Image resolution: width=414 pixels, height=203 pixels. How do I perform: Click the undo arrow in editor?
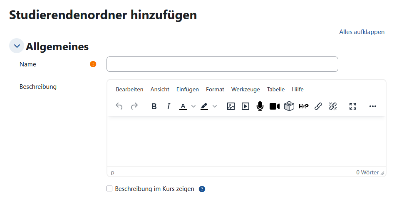pos(119,106)
